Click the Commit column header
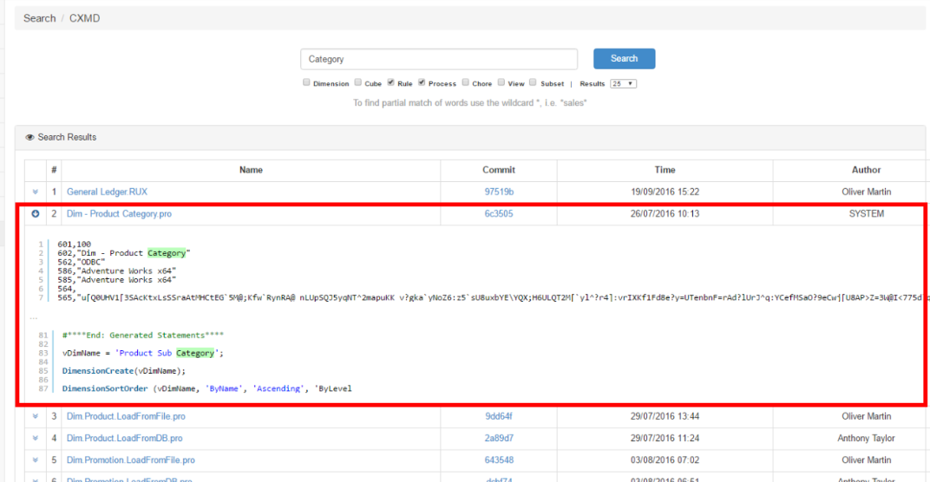The height and width of the screenshot is (482, 930). pyautogui.click(x=499, y=170)
